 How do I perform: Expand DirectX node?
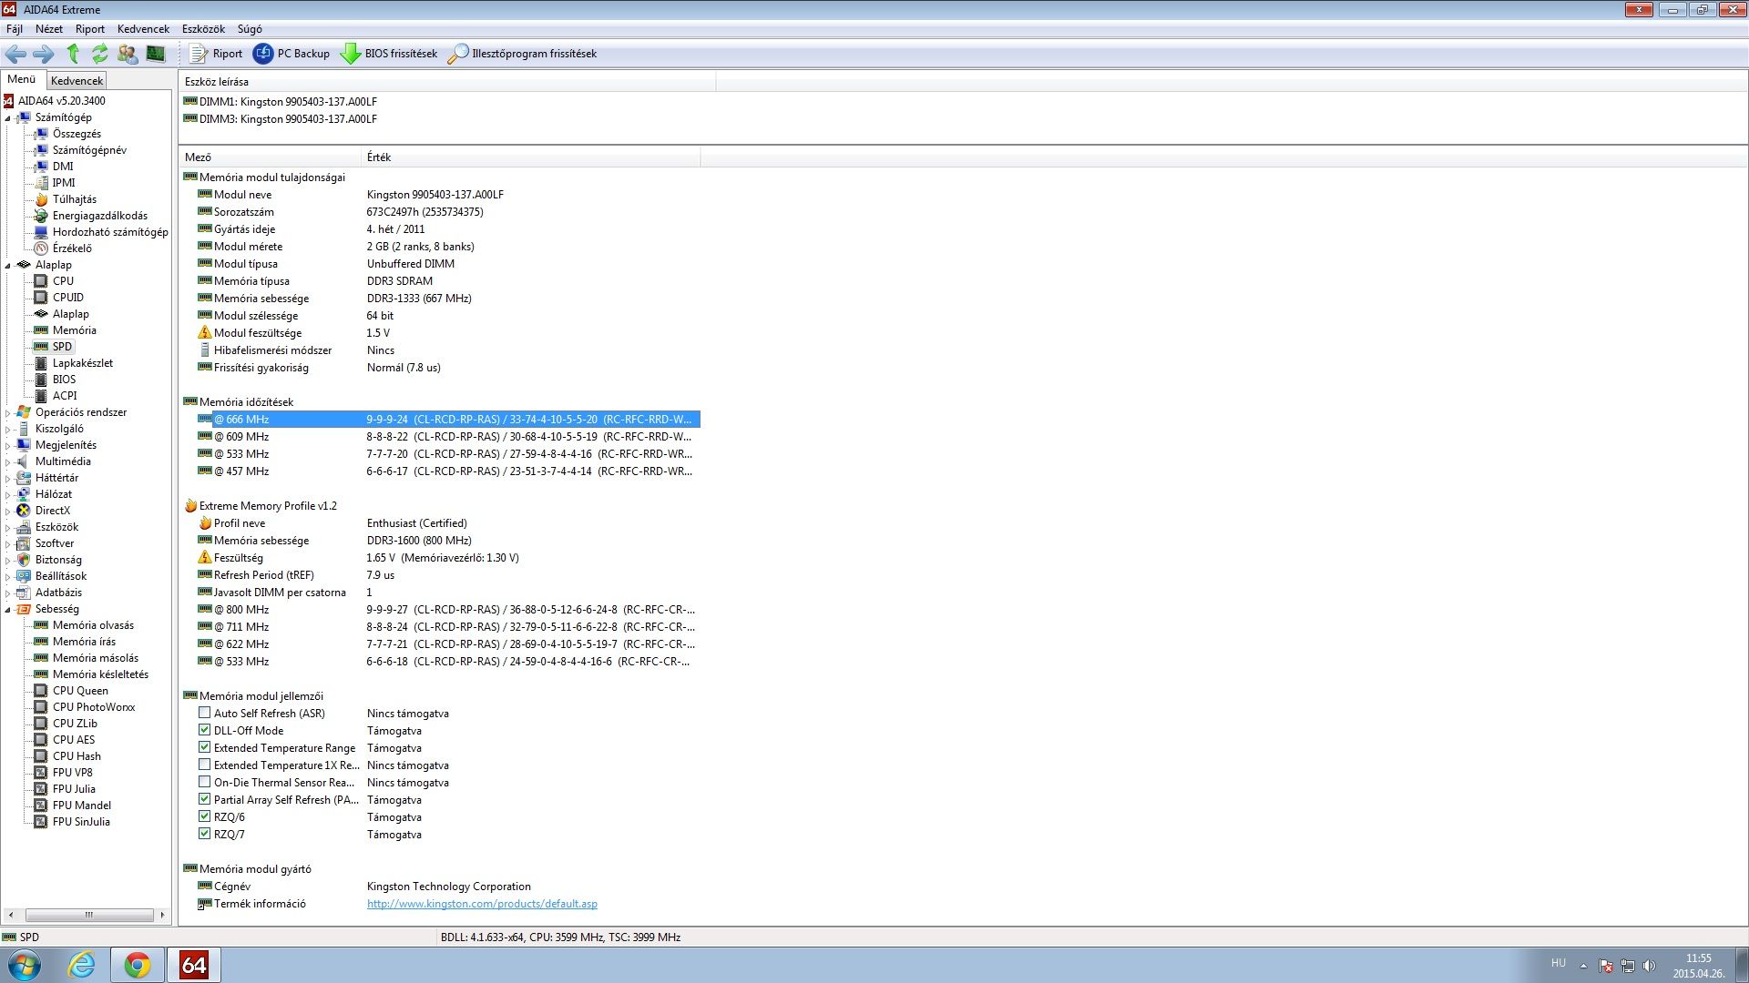coord(8,512)
